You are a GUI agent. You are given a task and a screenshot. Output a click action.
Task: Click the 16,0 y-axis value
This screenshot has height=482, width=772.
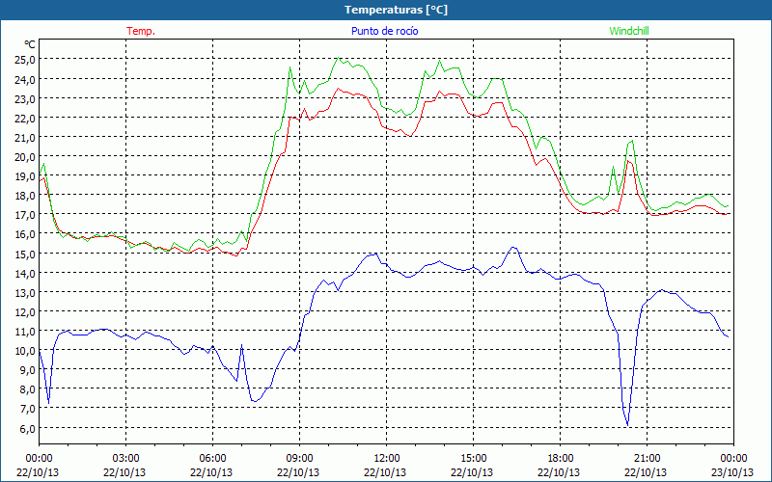(x=25, y=234)
